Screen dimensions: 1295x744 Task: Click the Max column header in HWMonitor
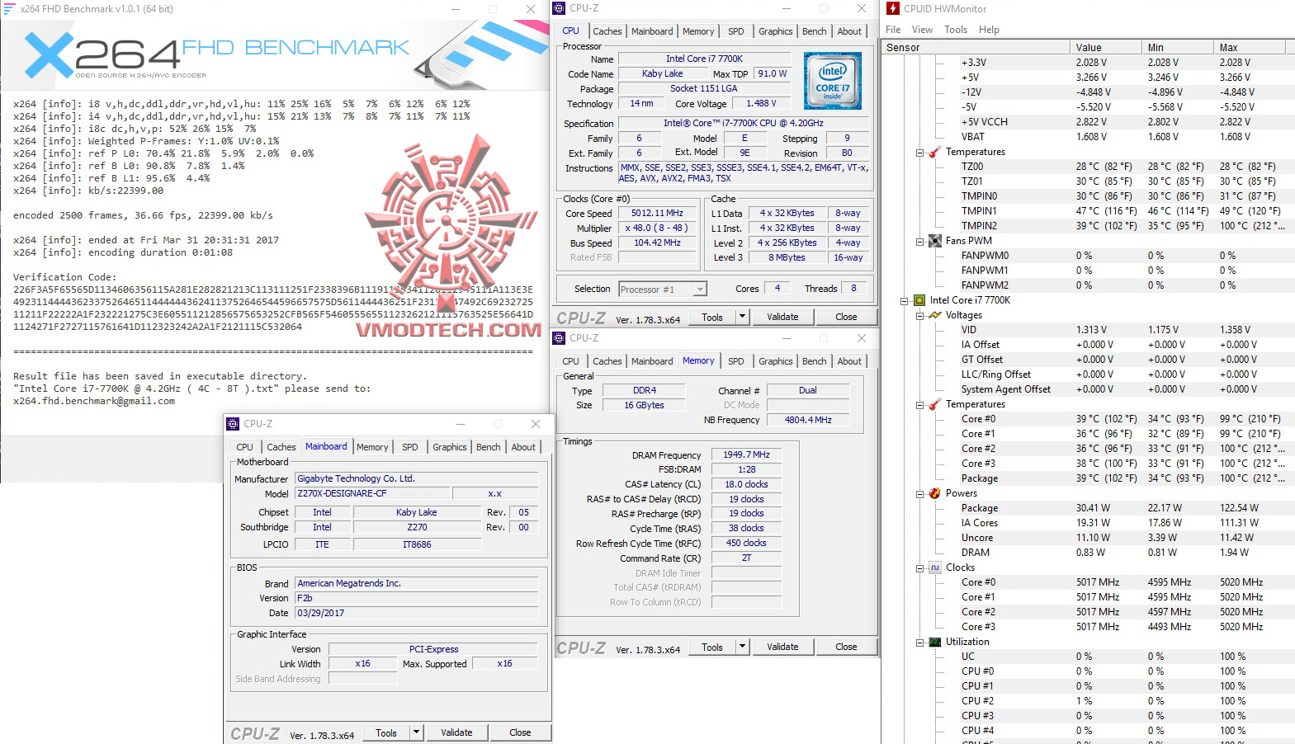pyautogui.click(x=1250, y=47)
